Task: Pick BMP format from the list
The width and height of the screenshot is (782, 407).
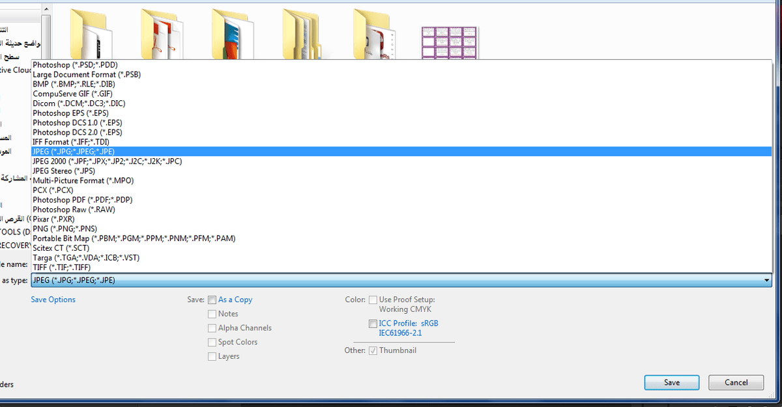Action: (x=401, y=84)
